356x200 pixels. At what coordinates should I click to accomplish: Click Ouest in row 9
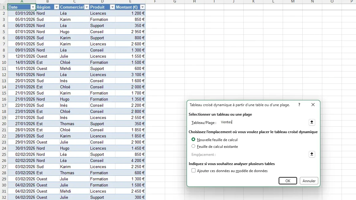coord(48,56)
